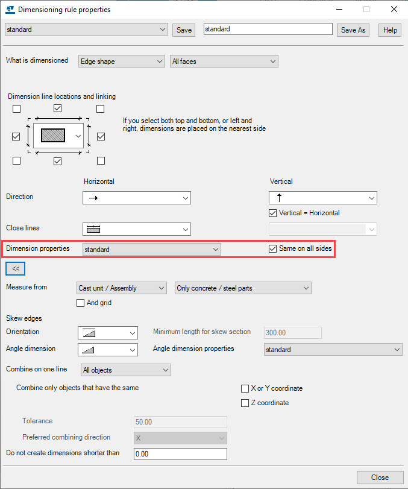Open the Skew edges Orientation icon selector

tap(107, 332)
